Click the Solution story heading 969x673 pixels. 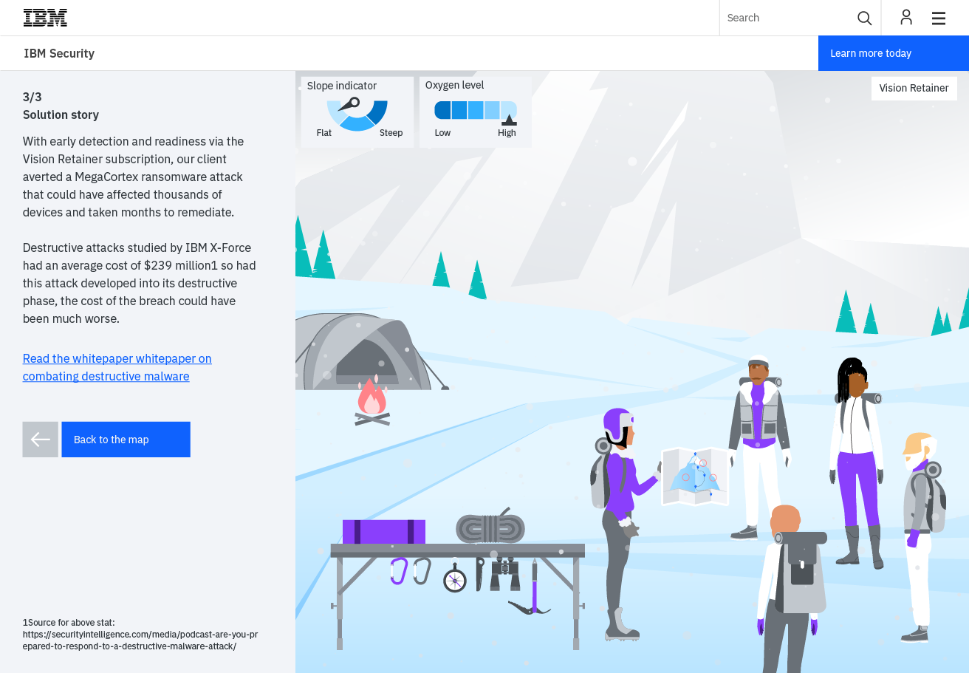[61, 115]
